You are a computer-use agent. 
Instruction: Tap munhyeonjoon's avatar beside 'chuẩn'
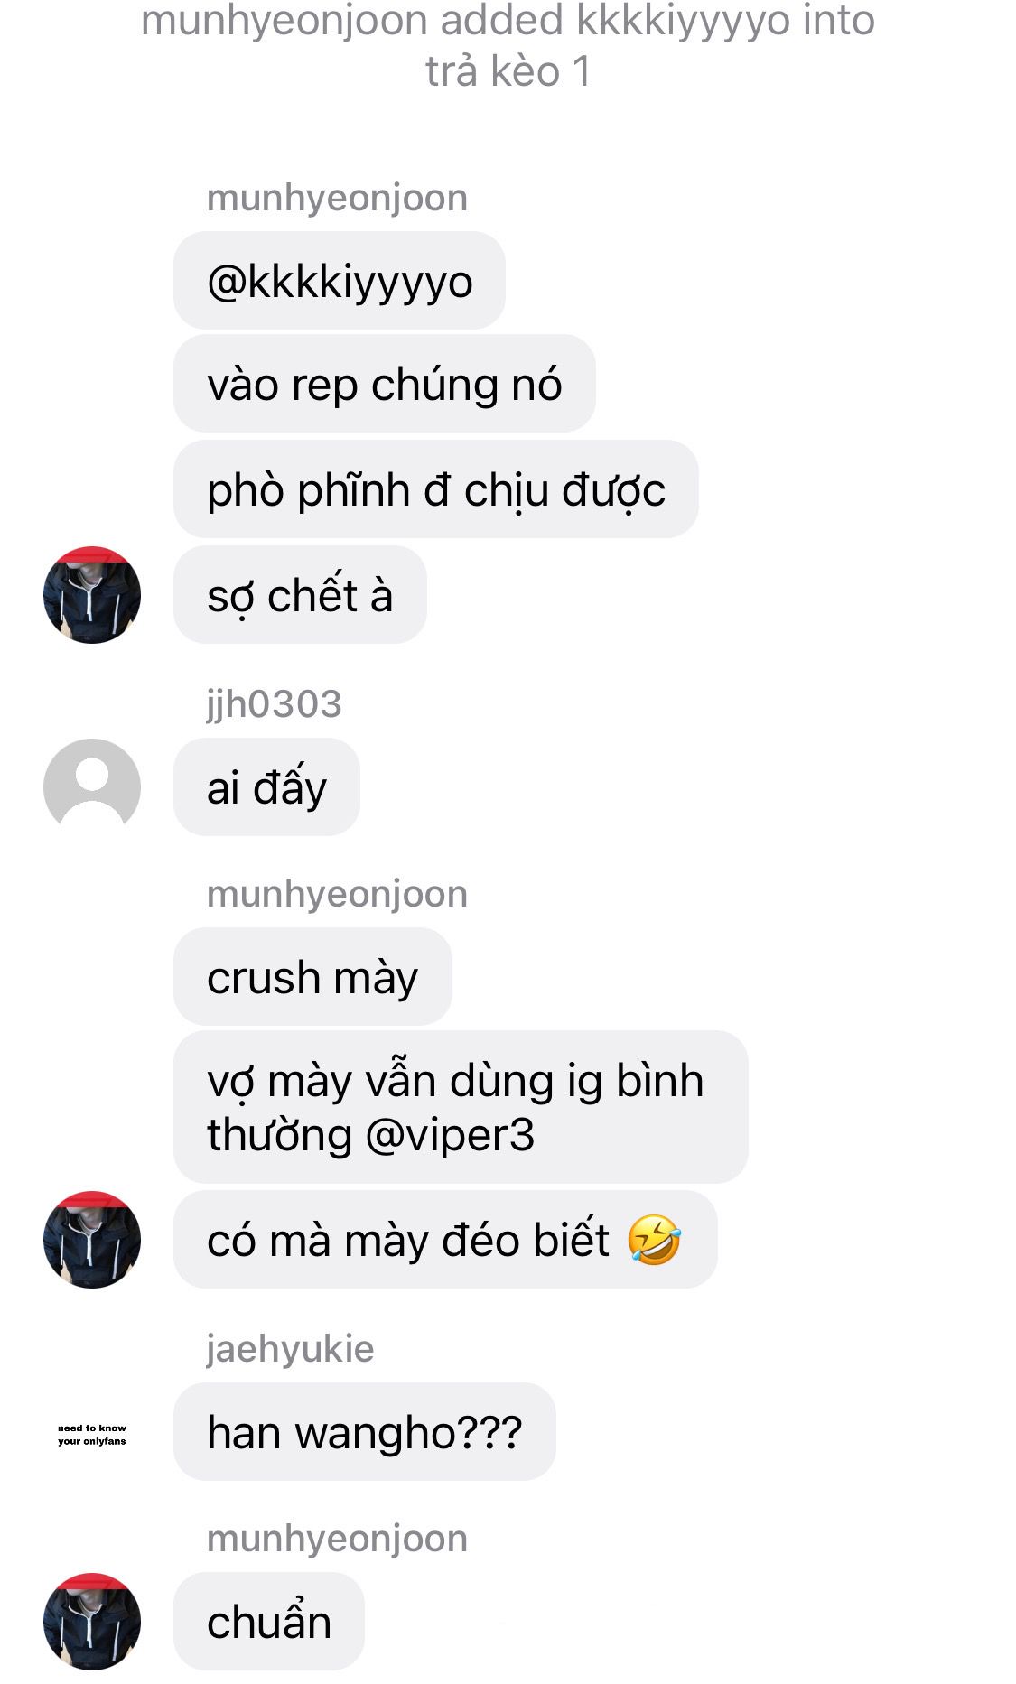92,1622
